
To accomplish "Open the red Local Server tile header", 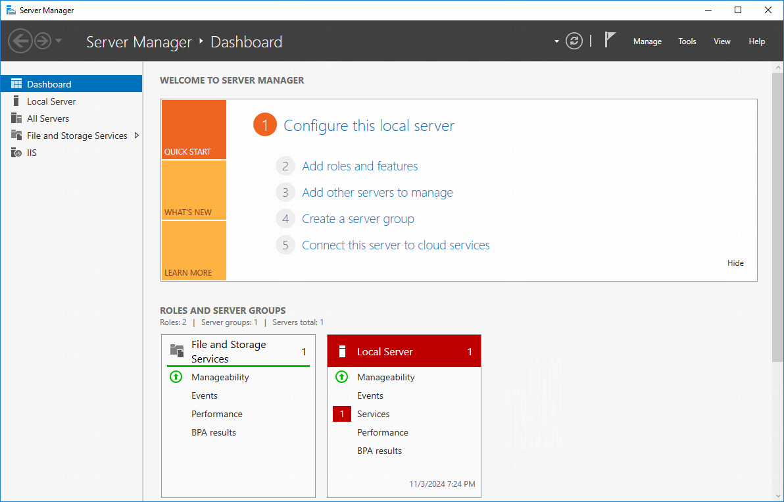I will (x=404, y=351).
